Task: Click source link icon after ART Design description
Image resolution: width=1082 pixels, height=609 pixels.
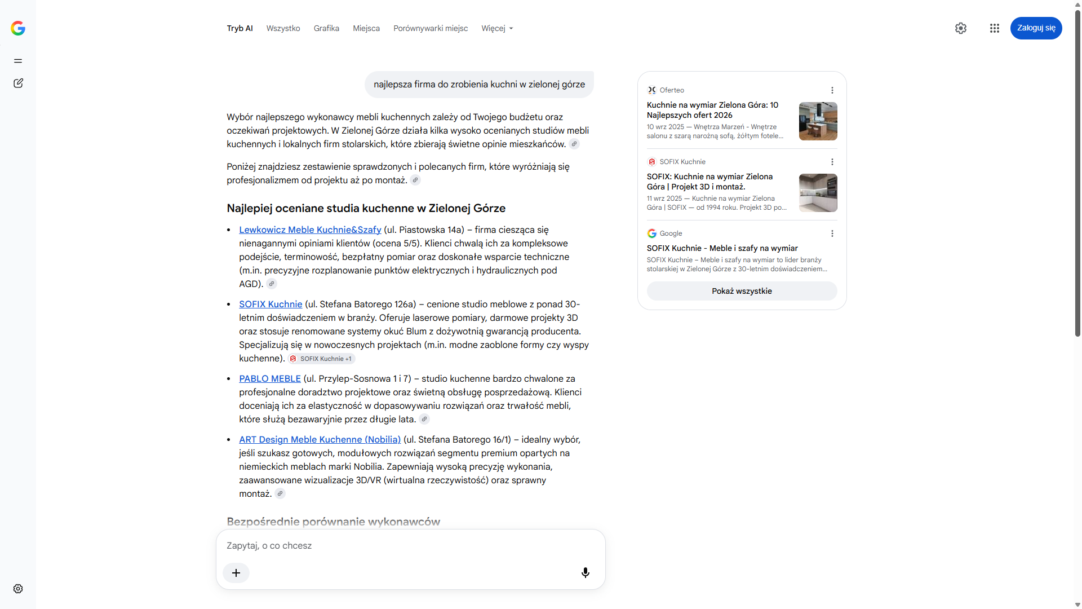Action: pos(280,494)
